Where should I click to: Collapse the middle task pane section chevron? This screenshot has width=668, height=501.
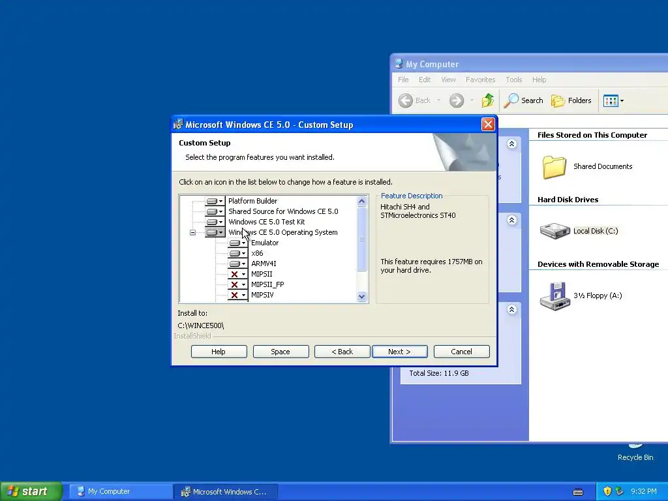click(511, 220)
